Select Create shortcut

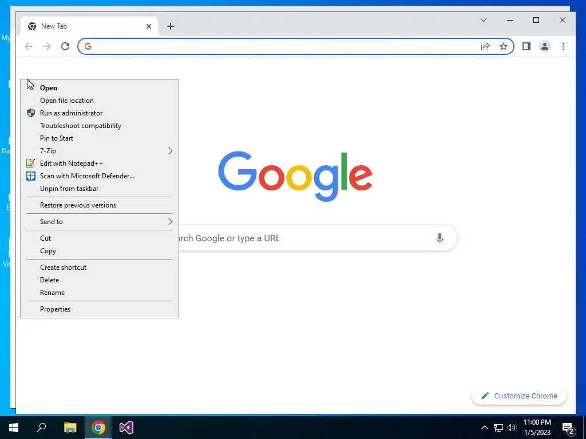(99, 268)
